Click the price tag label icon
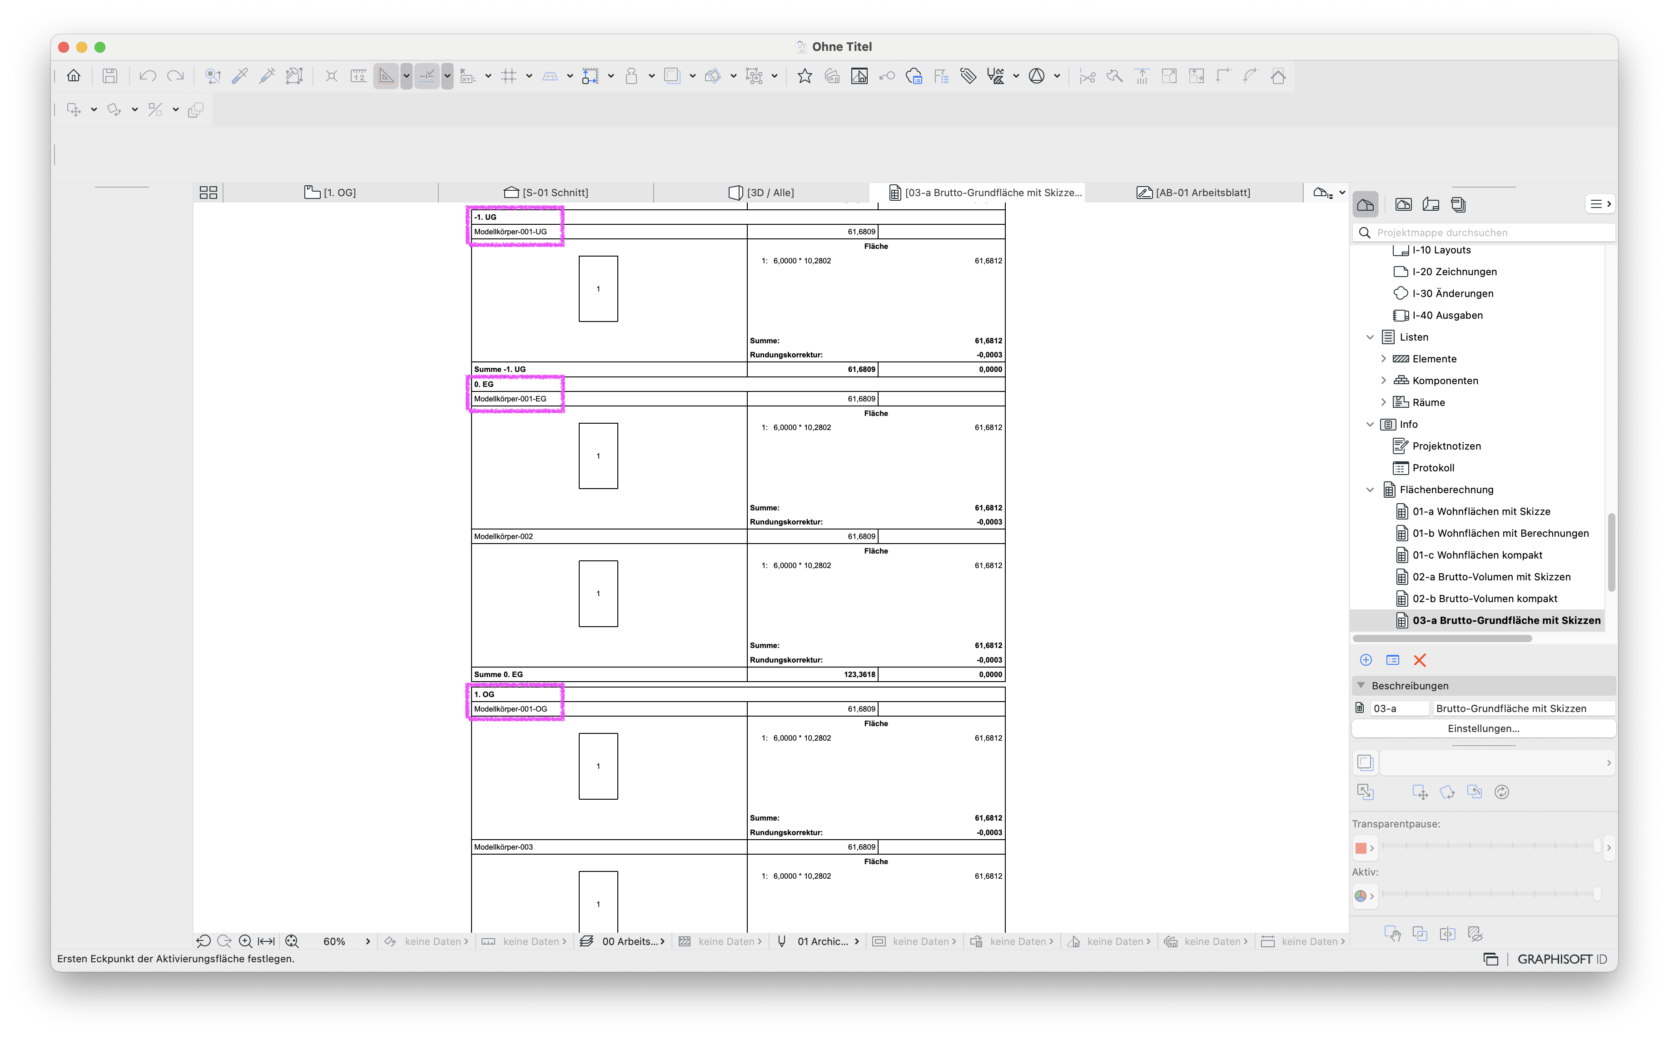Image resolution: width=1669 pixels, height=1039 pixels. 968,75
